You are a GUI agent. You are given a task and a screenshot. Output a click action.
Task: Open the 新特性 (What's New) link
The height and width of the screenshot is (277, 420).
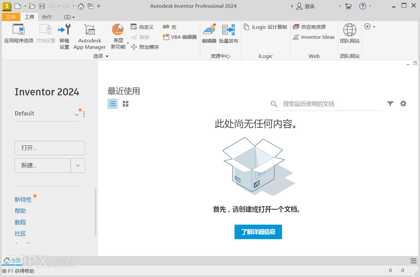pos(23,200)
